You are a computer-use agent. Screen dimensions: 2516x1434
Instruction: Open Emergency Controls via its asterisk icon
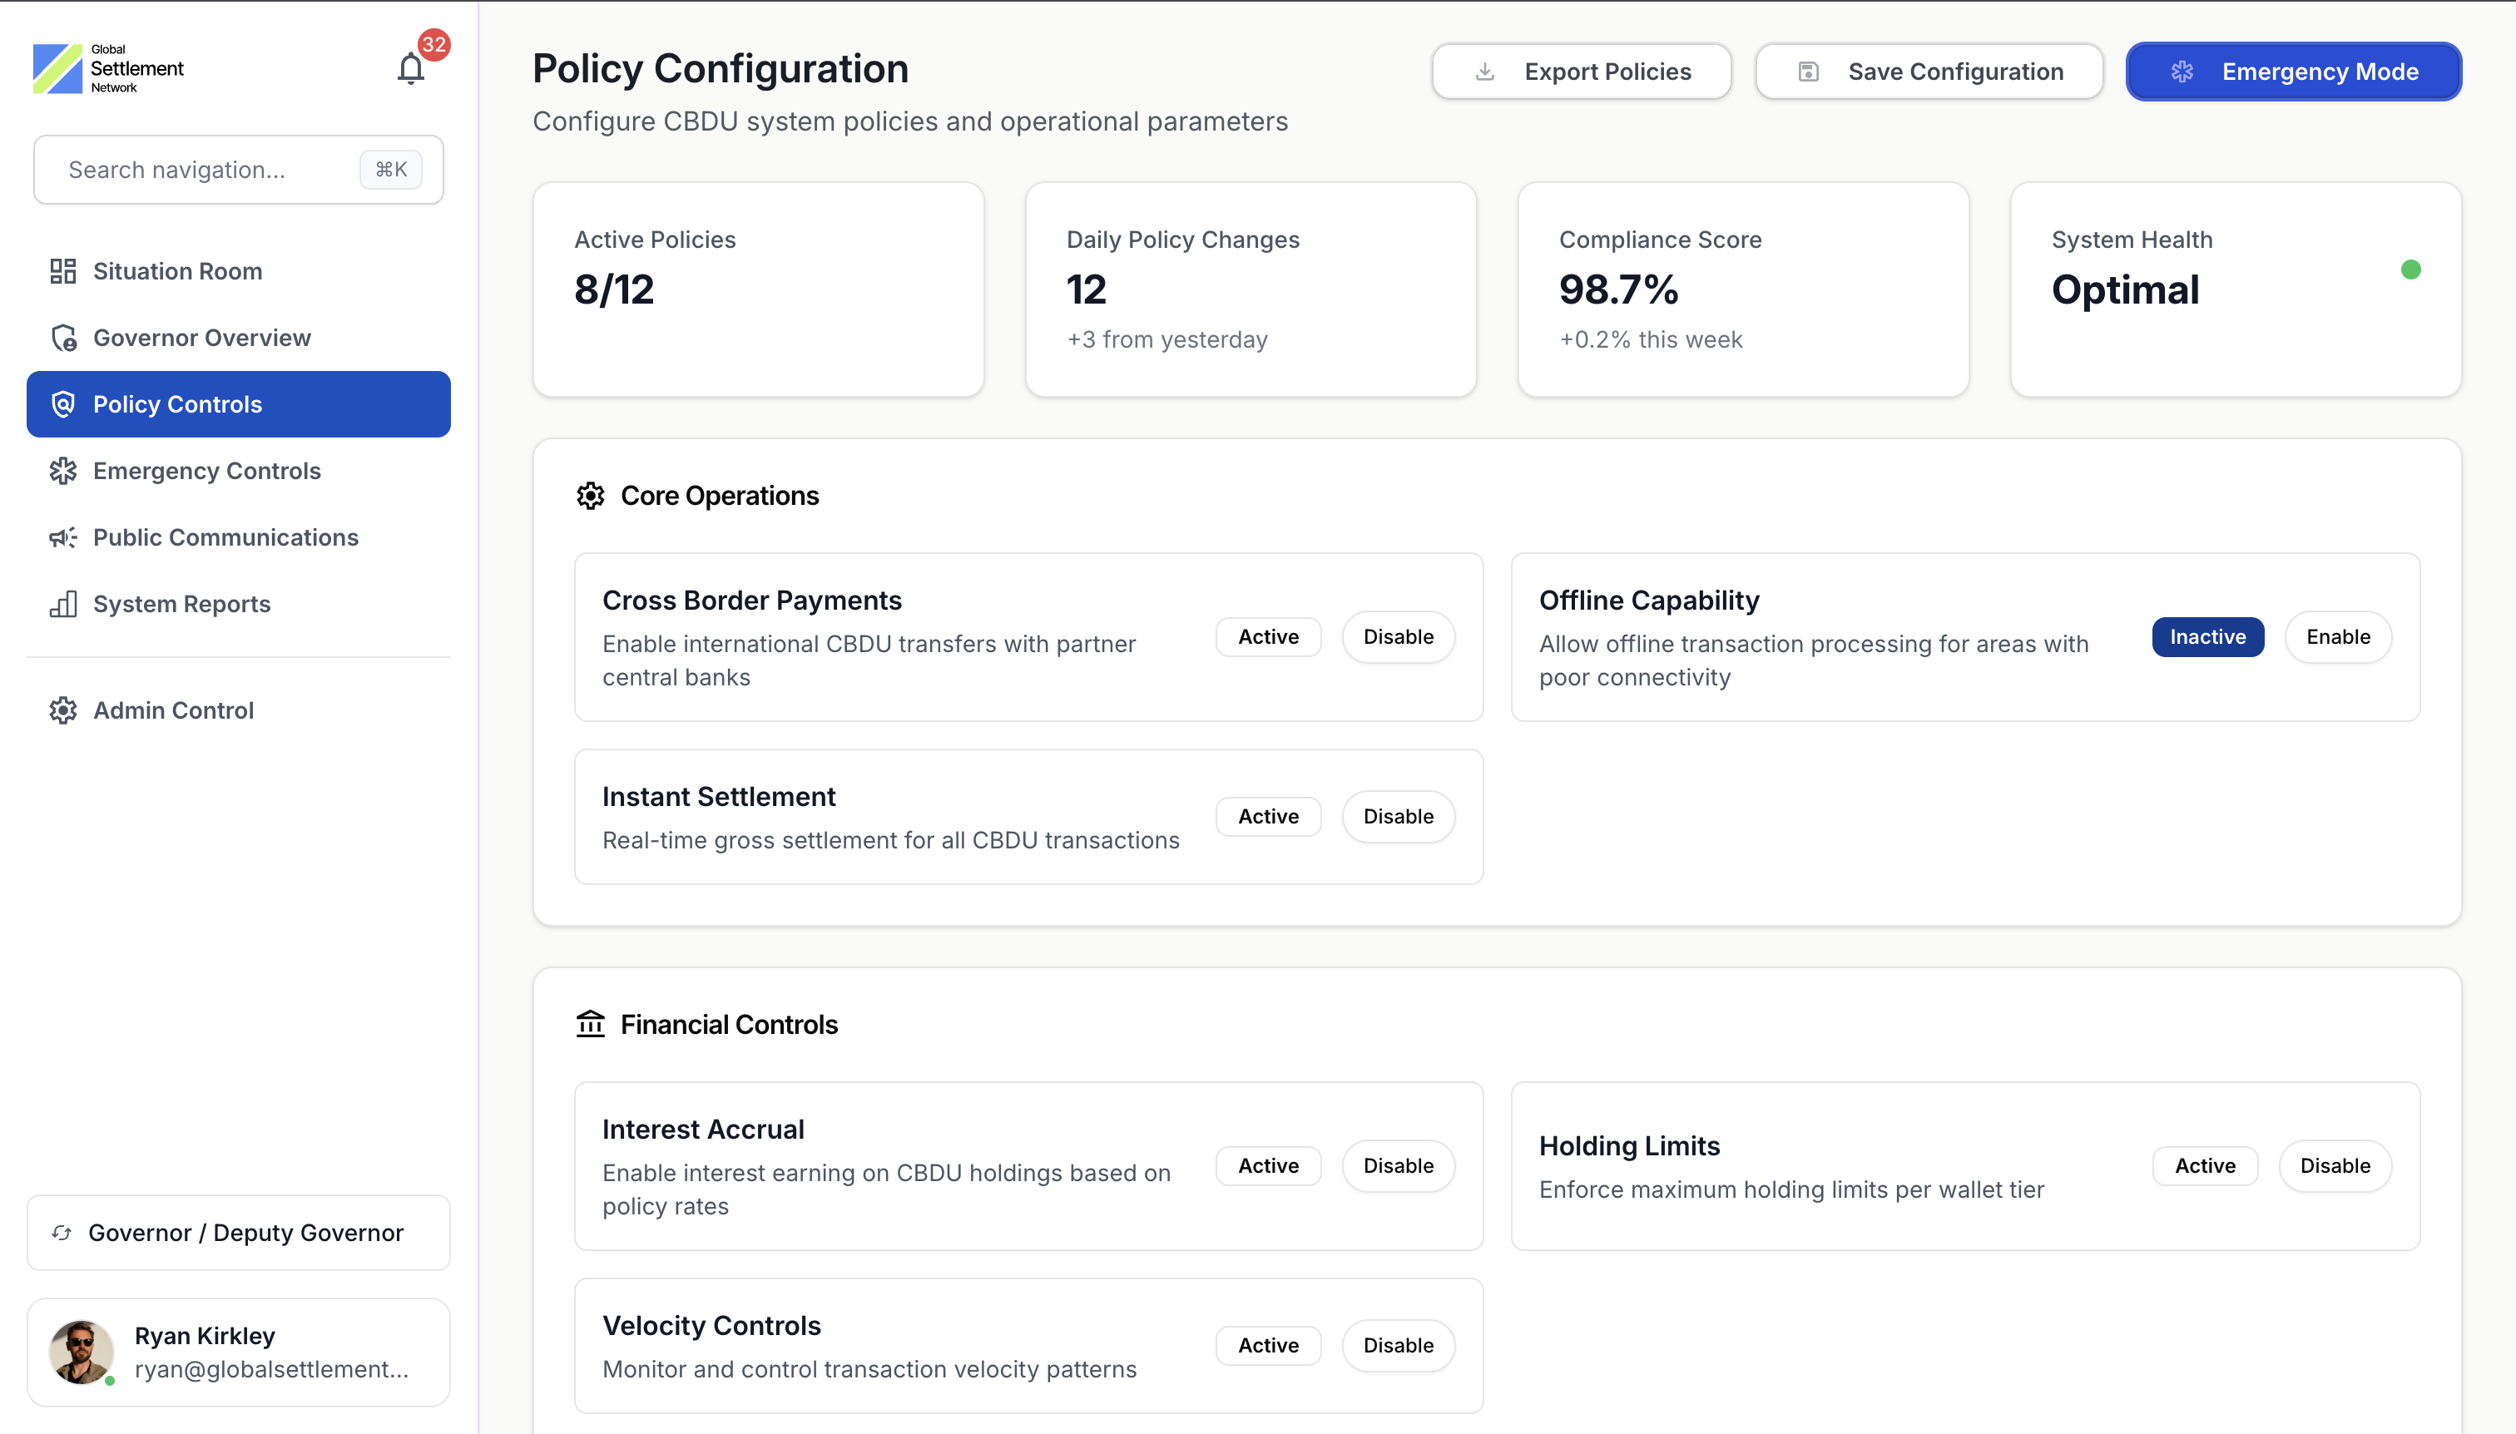click(x=62, y=471)
